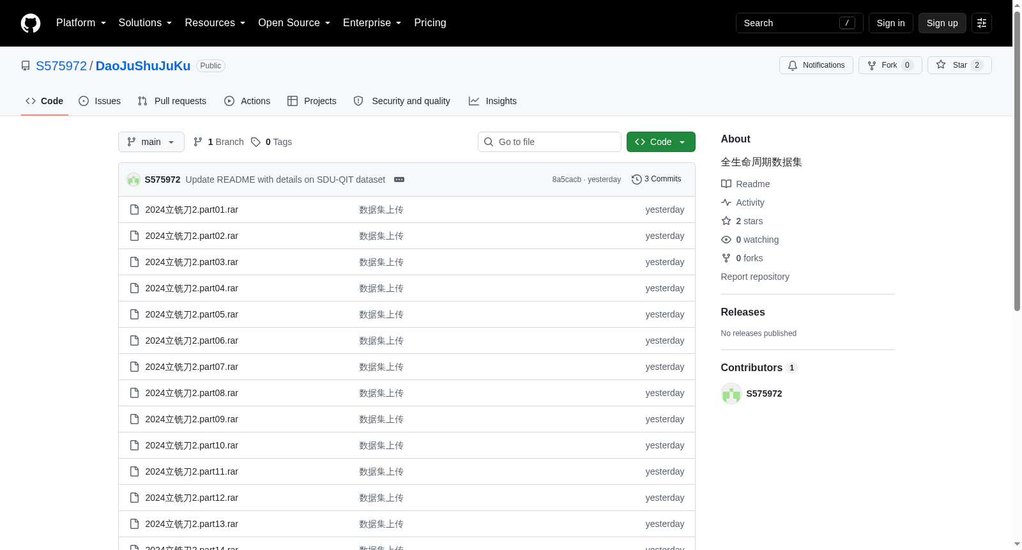Click the Sign in button
Screen dimensions: 1022x550
pos(891,23)
